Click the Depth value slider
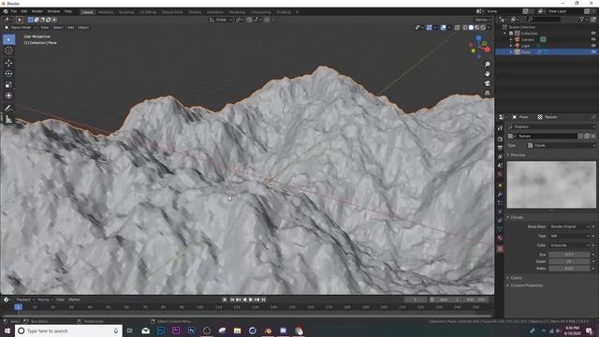Viewport: 599px width, 337px height. (569, 261)
